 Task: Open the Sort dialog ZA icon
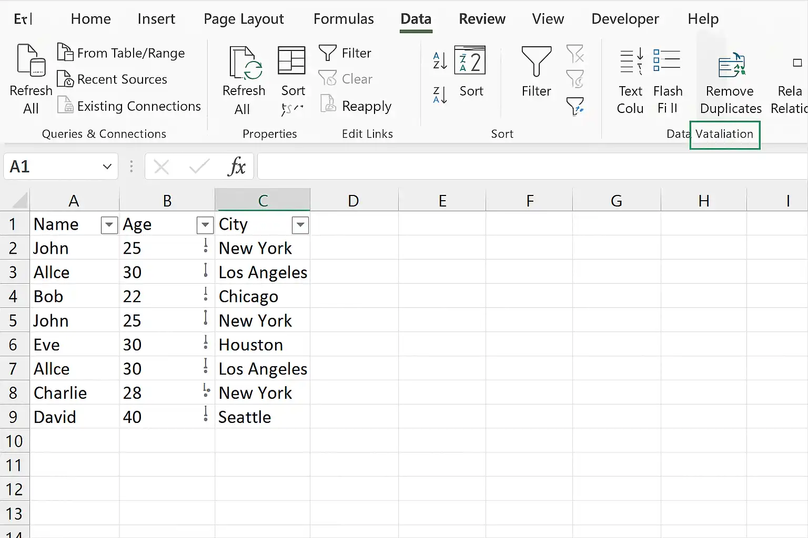pyautogui.click(x=470, y=60)
